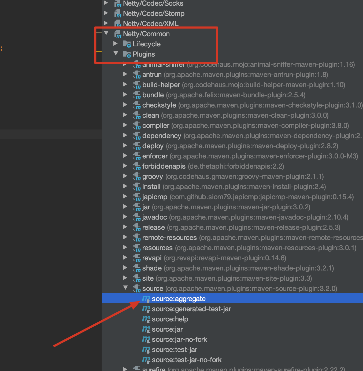Viewport: 363px width, 371px height.
Task: Expand the surefire plugin arrow
Action: coord(125,369)
